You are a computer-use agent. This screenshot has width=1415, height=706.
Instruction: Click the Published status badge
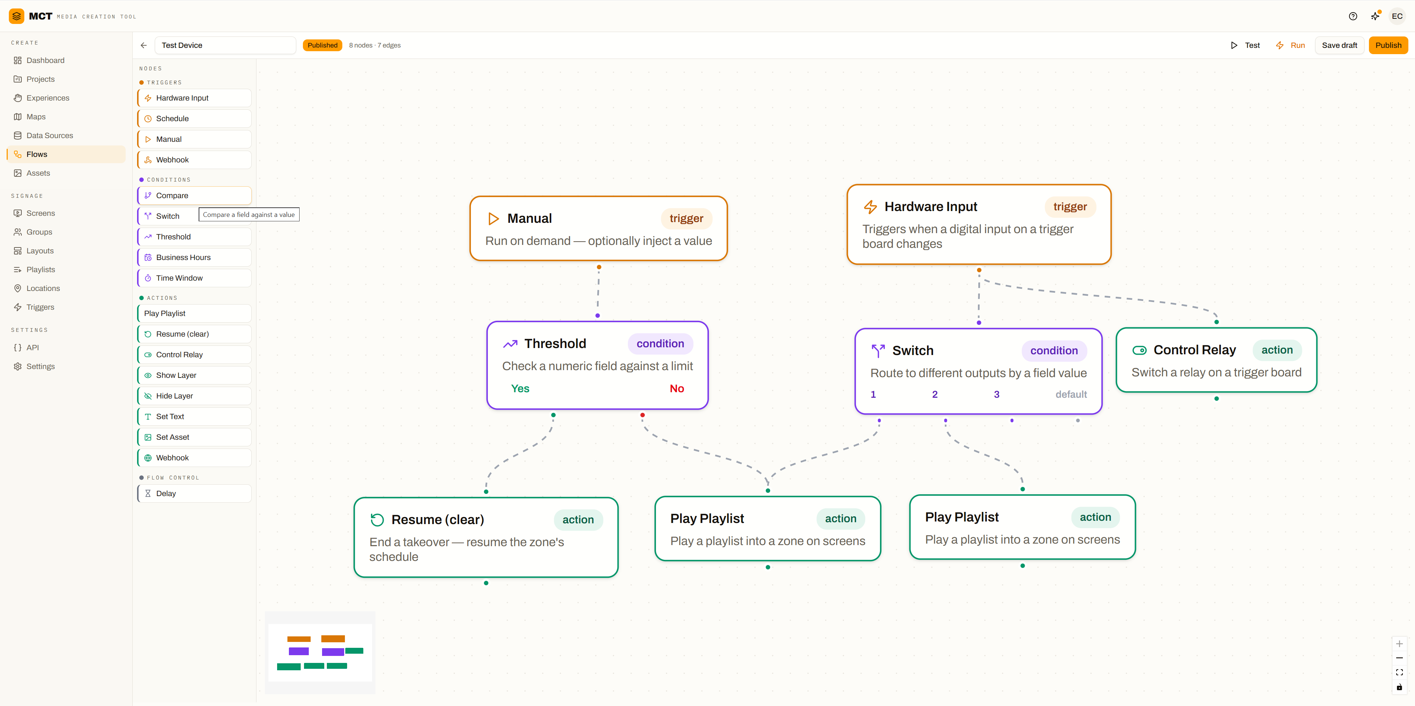point(322,46)
